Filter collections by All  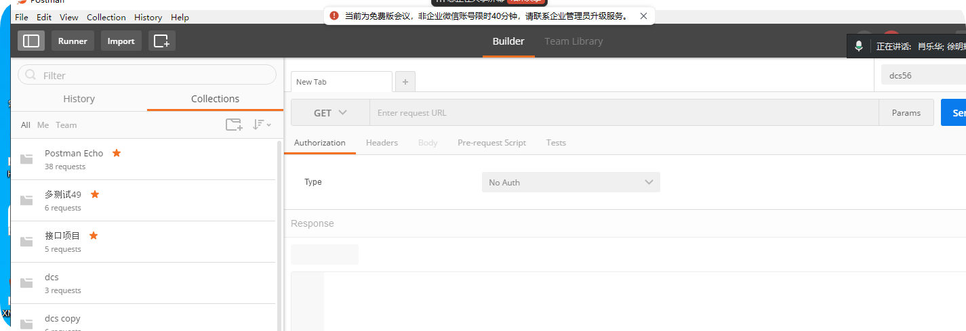tap(26, 125)
